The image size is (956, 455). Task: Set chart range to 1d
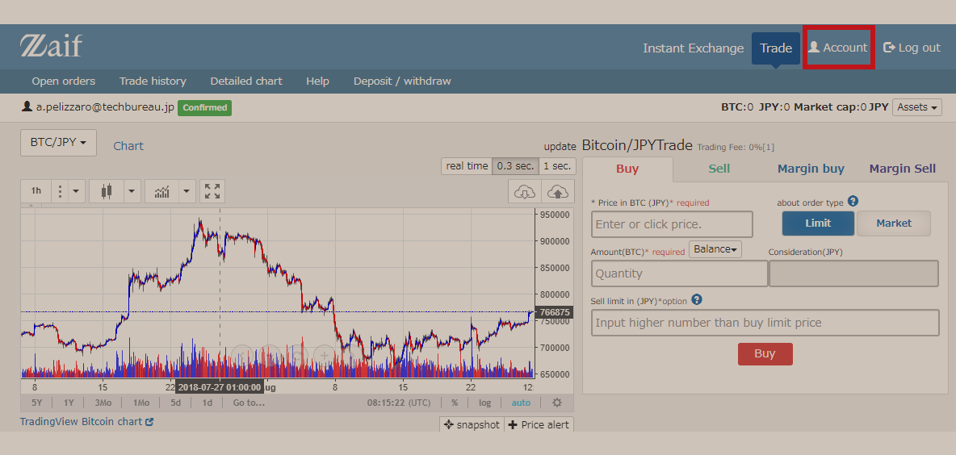pos(208,403)
